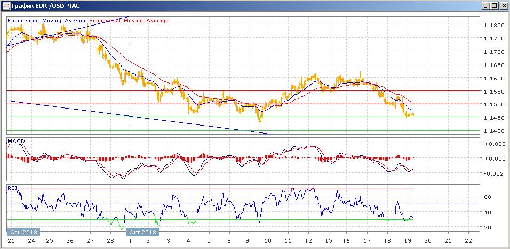Click the MACD indicator label

point(16,141)
